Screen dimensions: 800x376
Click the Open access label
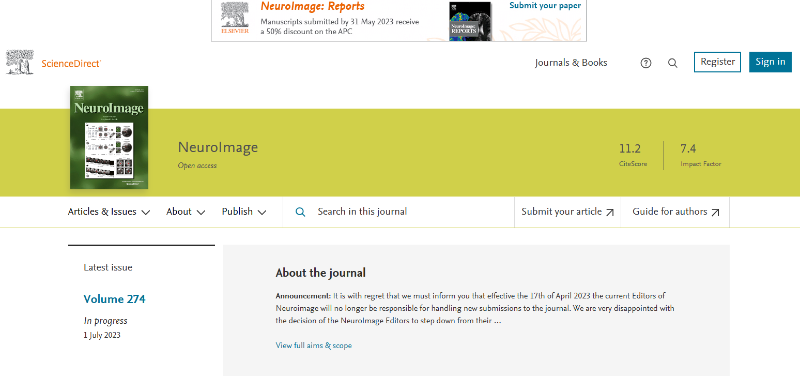[197, 166]
